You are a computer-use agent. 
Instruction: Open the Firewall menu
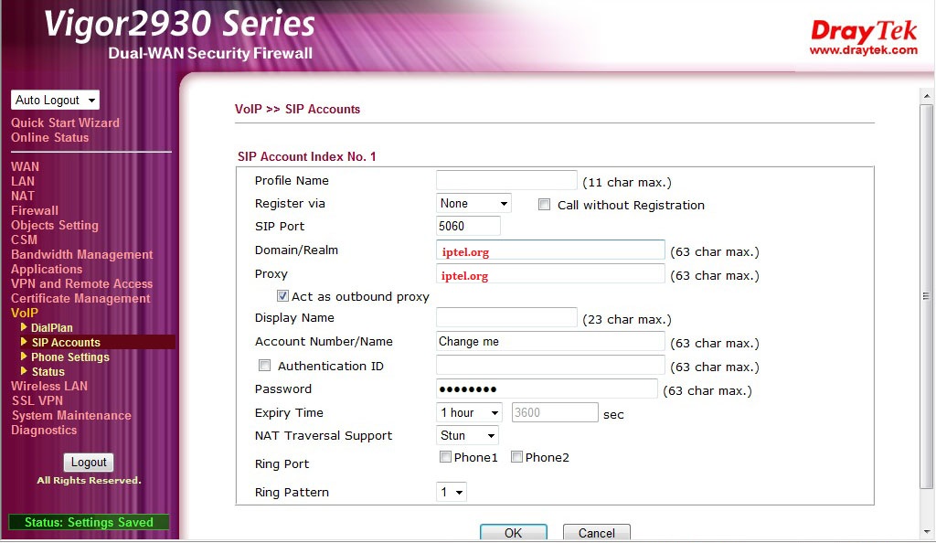click(x=35, y=210)
